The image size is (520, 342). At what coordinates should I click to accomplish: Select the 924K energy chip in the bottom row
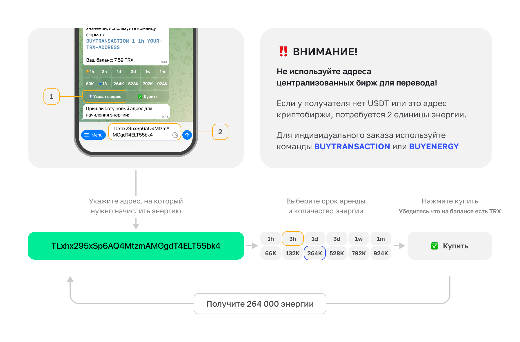[381, 253]
